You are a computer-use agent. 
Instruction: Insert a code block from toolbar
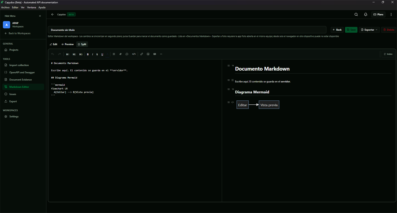[x=134, y=54]
